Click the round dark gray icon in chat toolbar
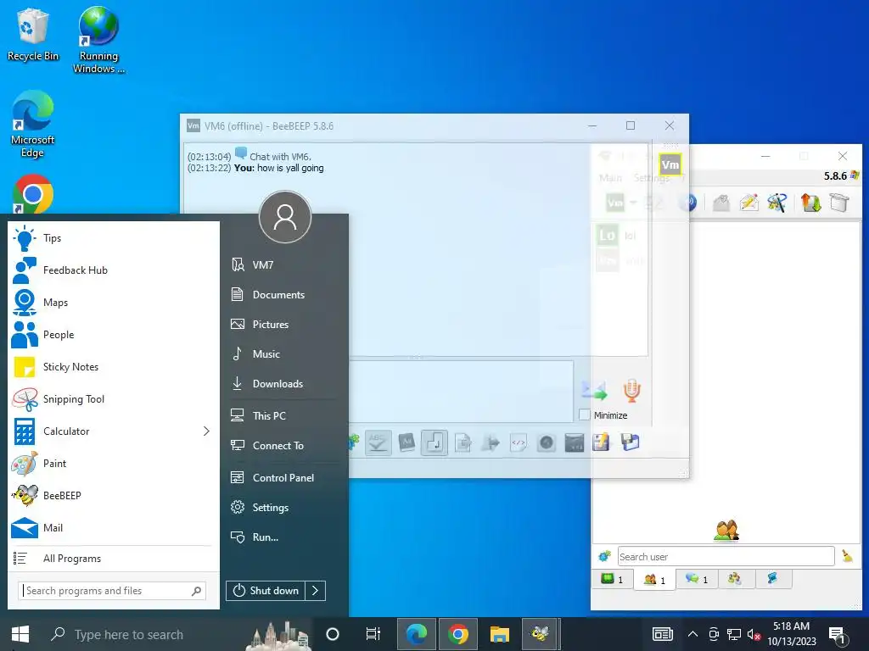 click(547, 442)
